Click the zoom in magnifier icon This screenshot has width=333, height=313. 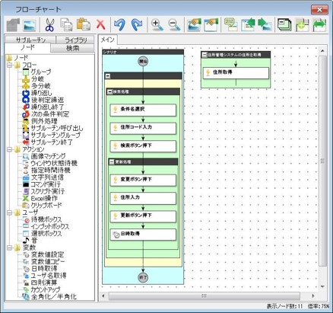(x=157, y=25)
